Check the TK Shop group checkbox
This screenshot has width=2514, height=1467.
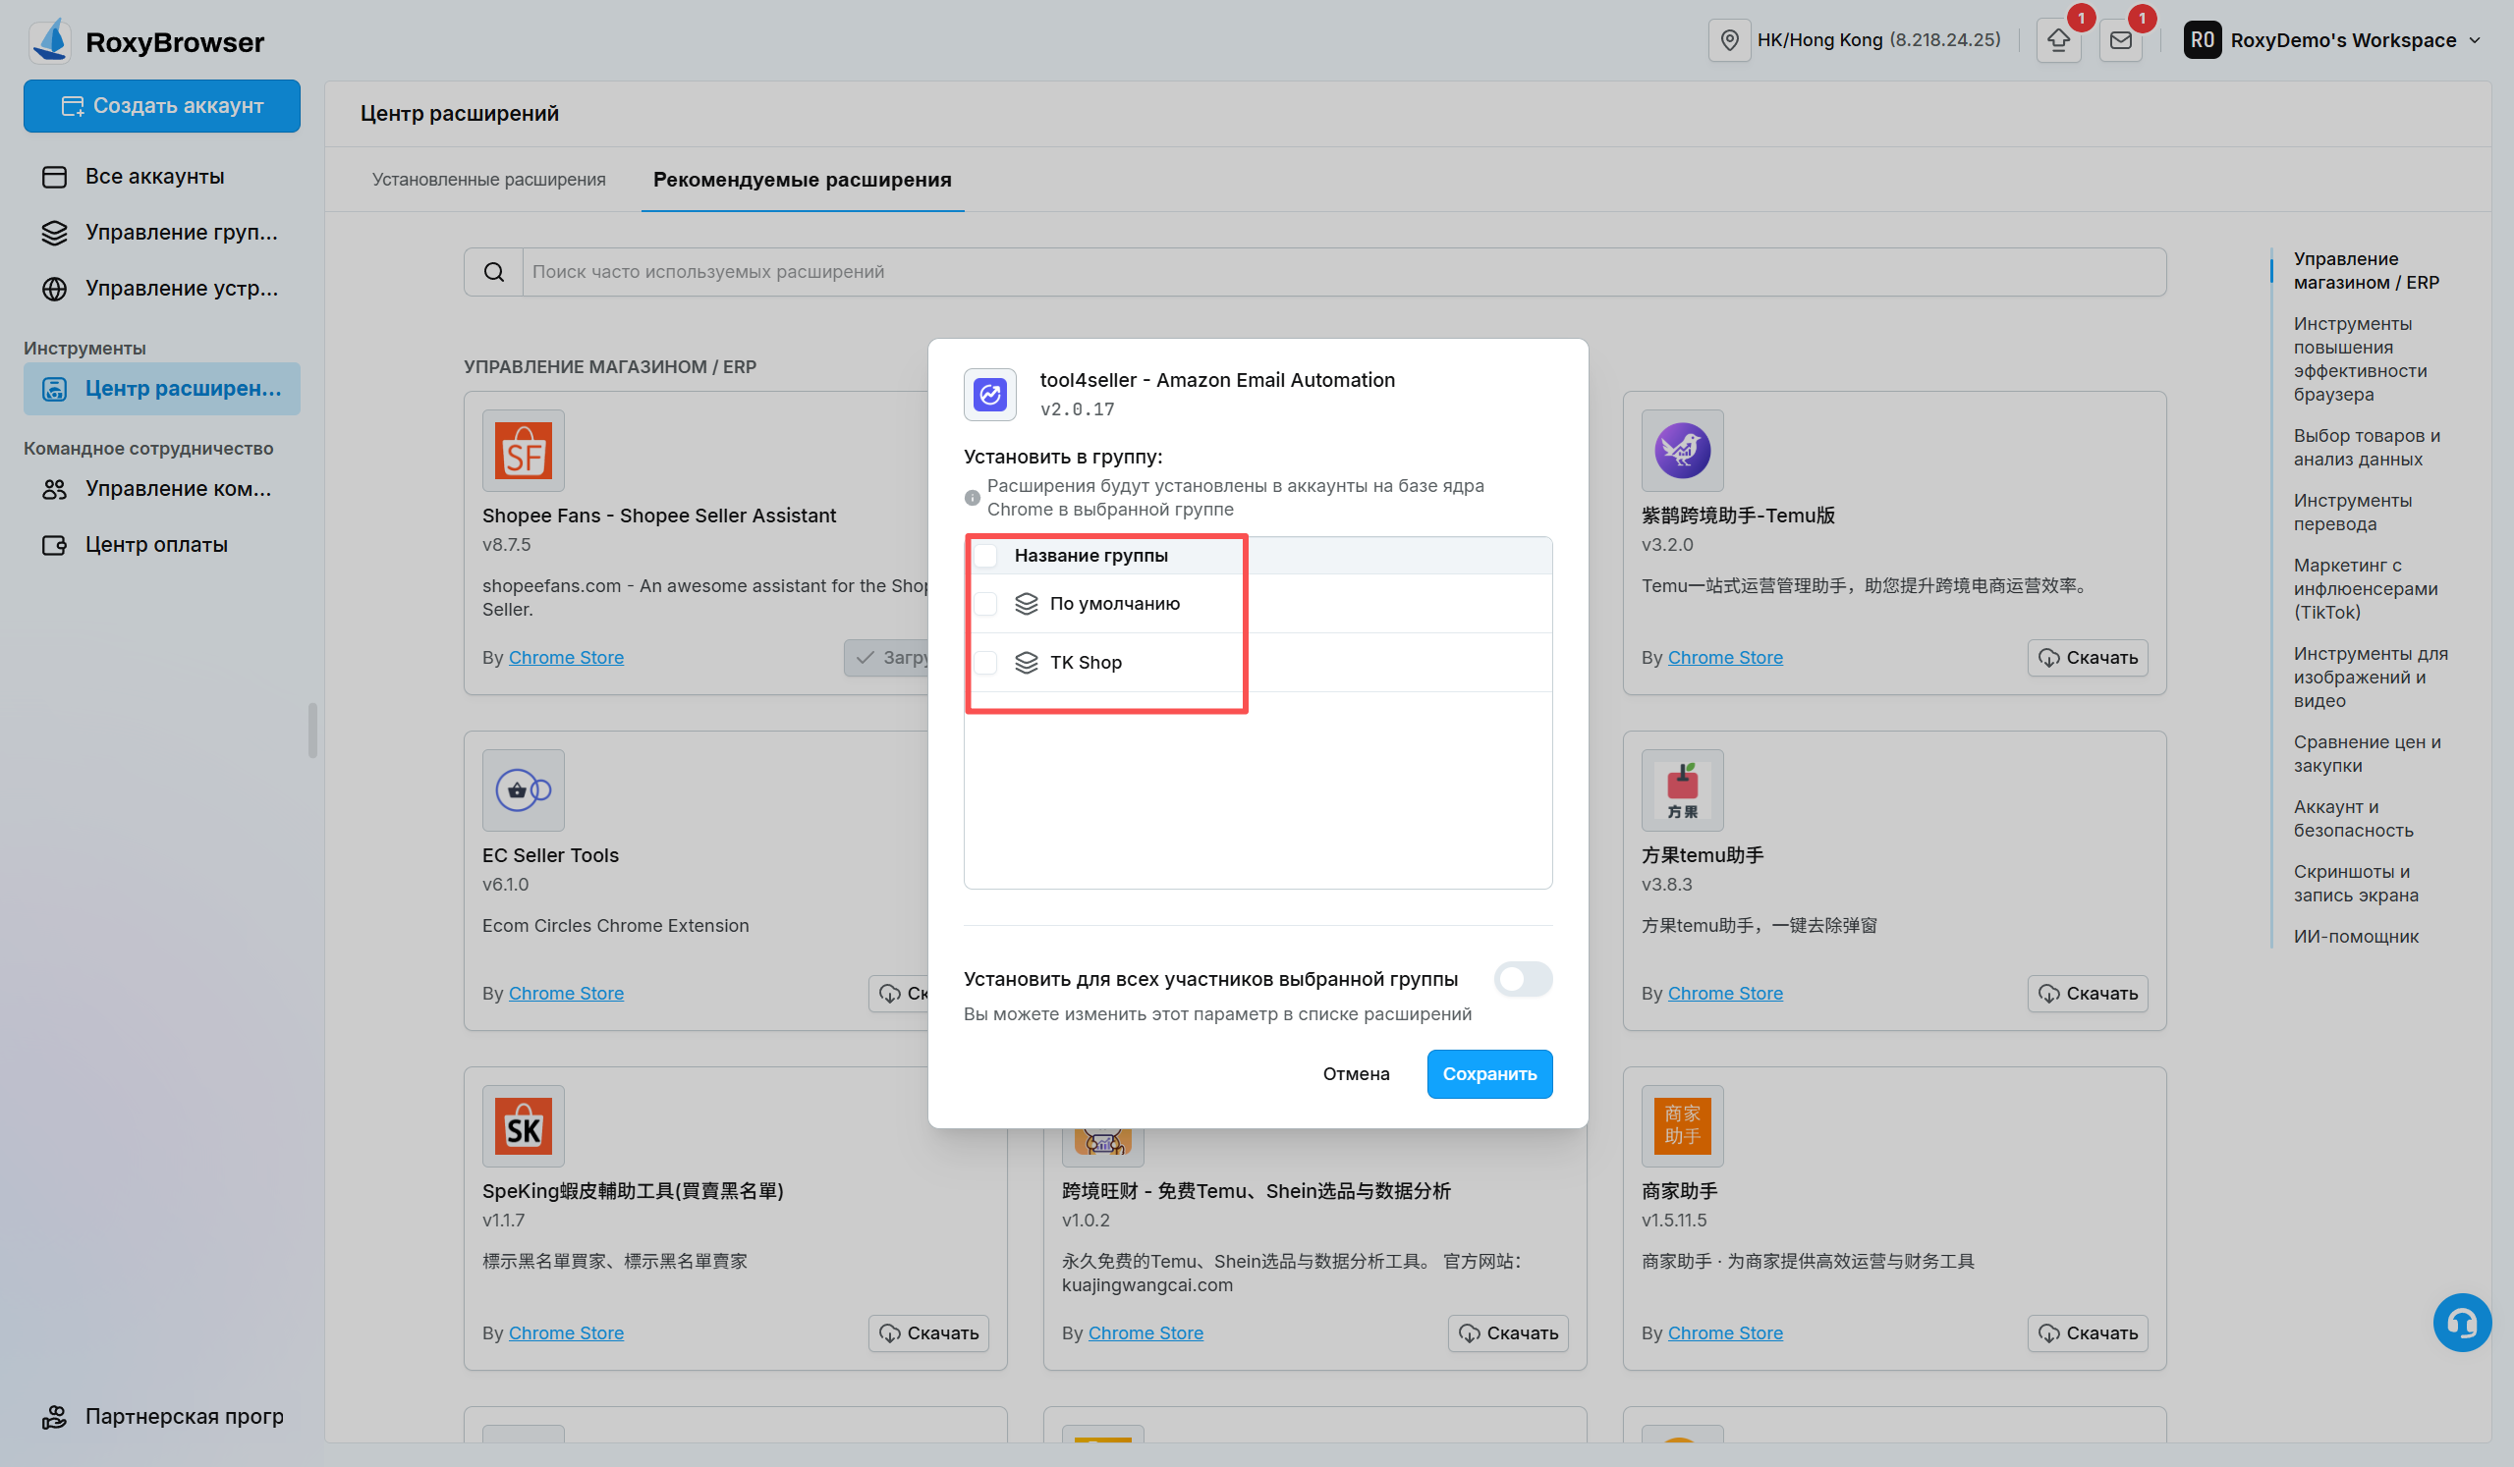click(x=985, y=662)
